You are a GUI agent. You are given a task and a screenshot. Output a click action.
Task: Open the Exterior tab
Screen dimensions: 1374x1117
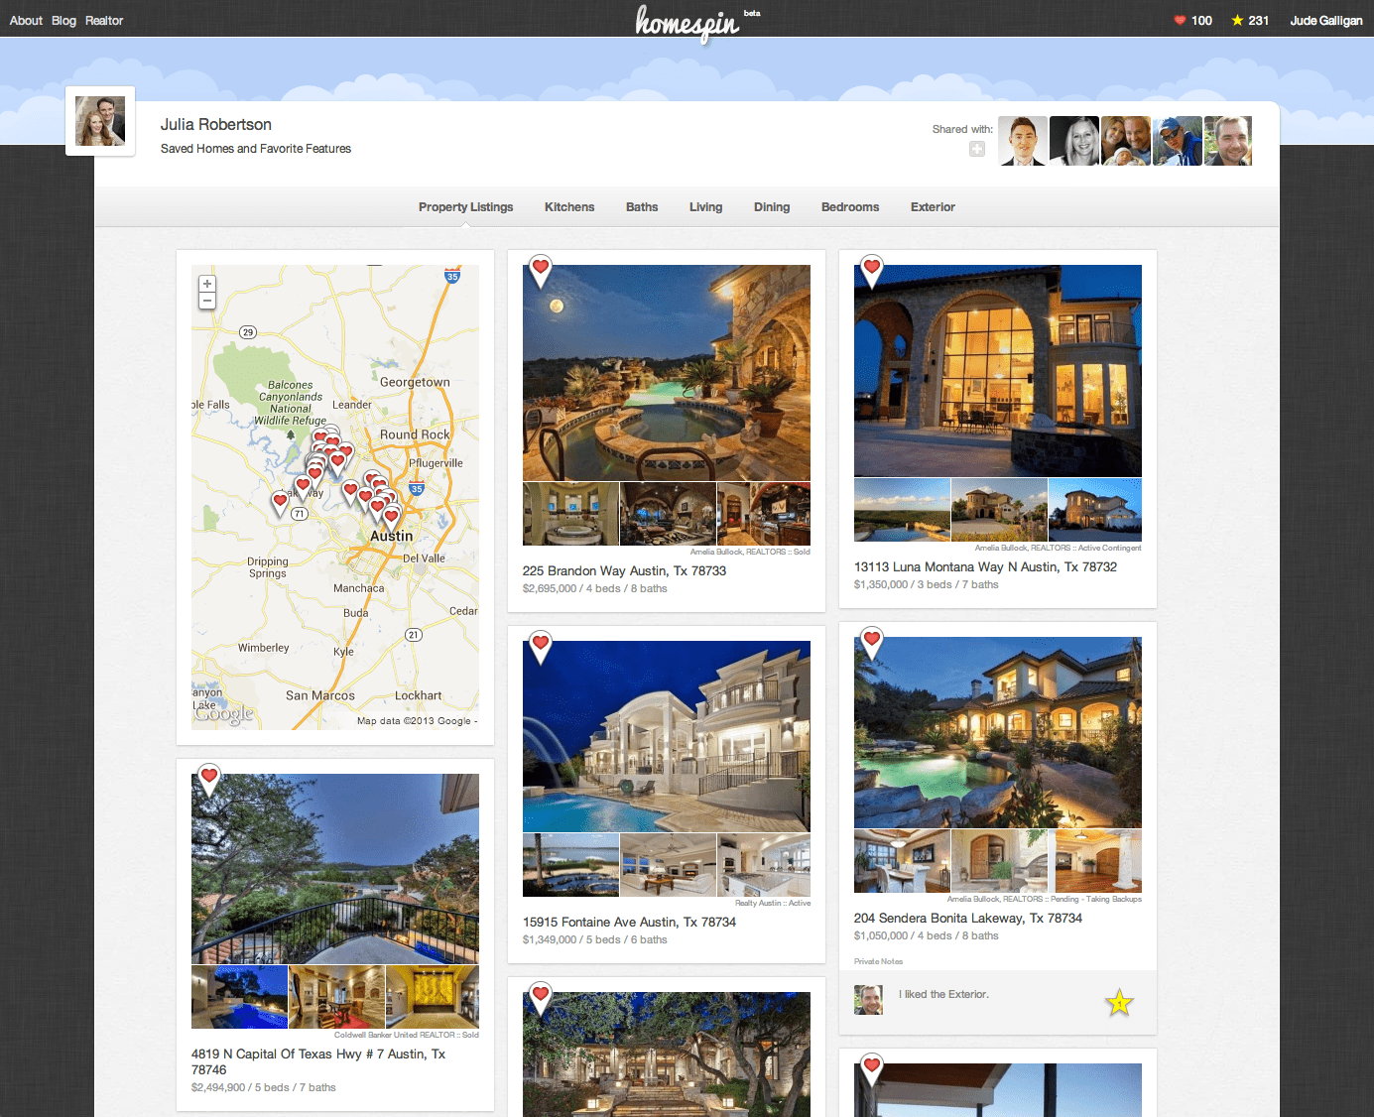click(x=933, y=207)
